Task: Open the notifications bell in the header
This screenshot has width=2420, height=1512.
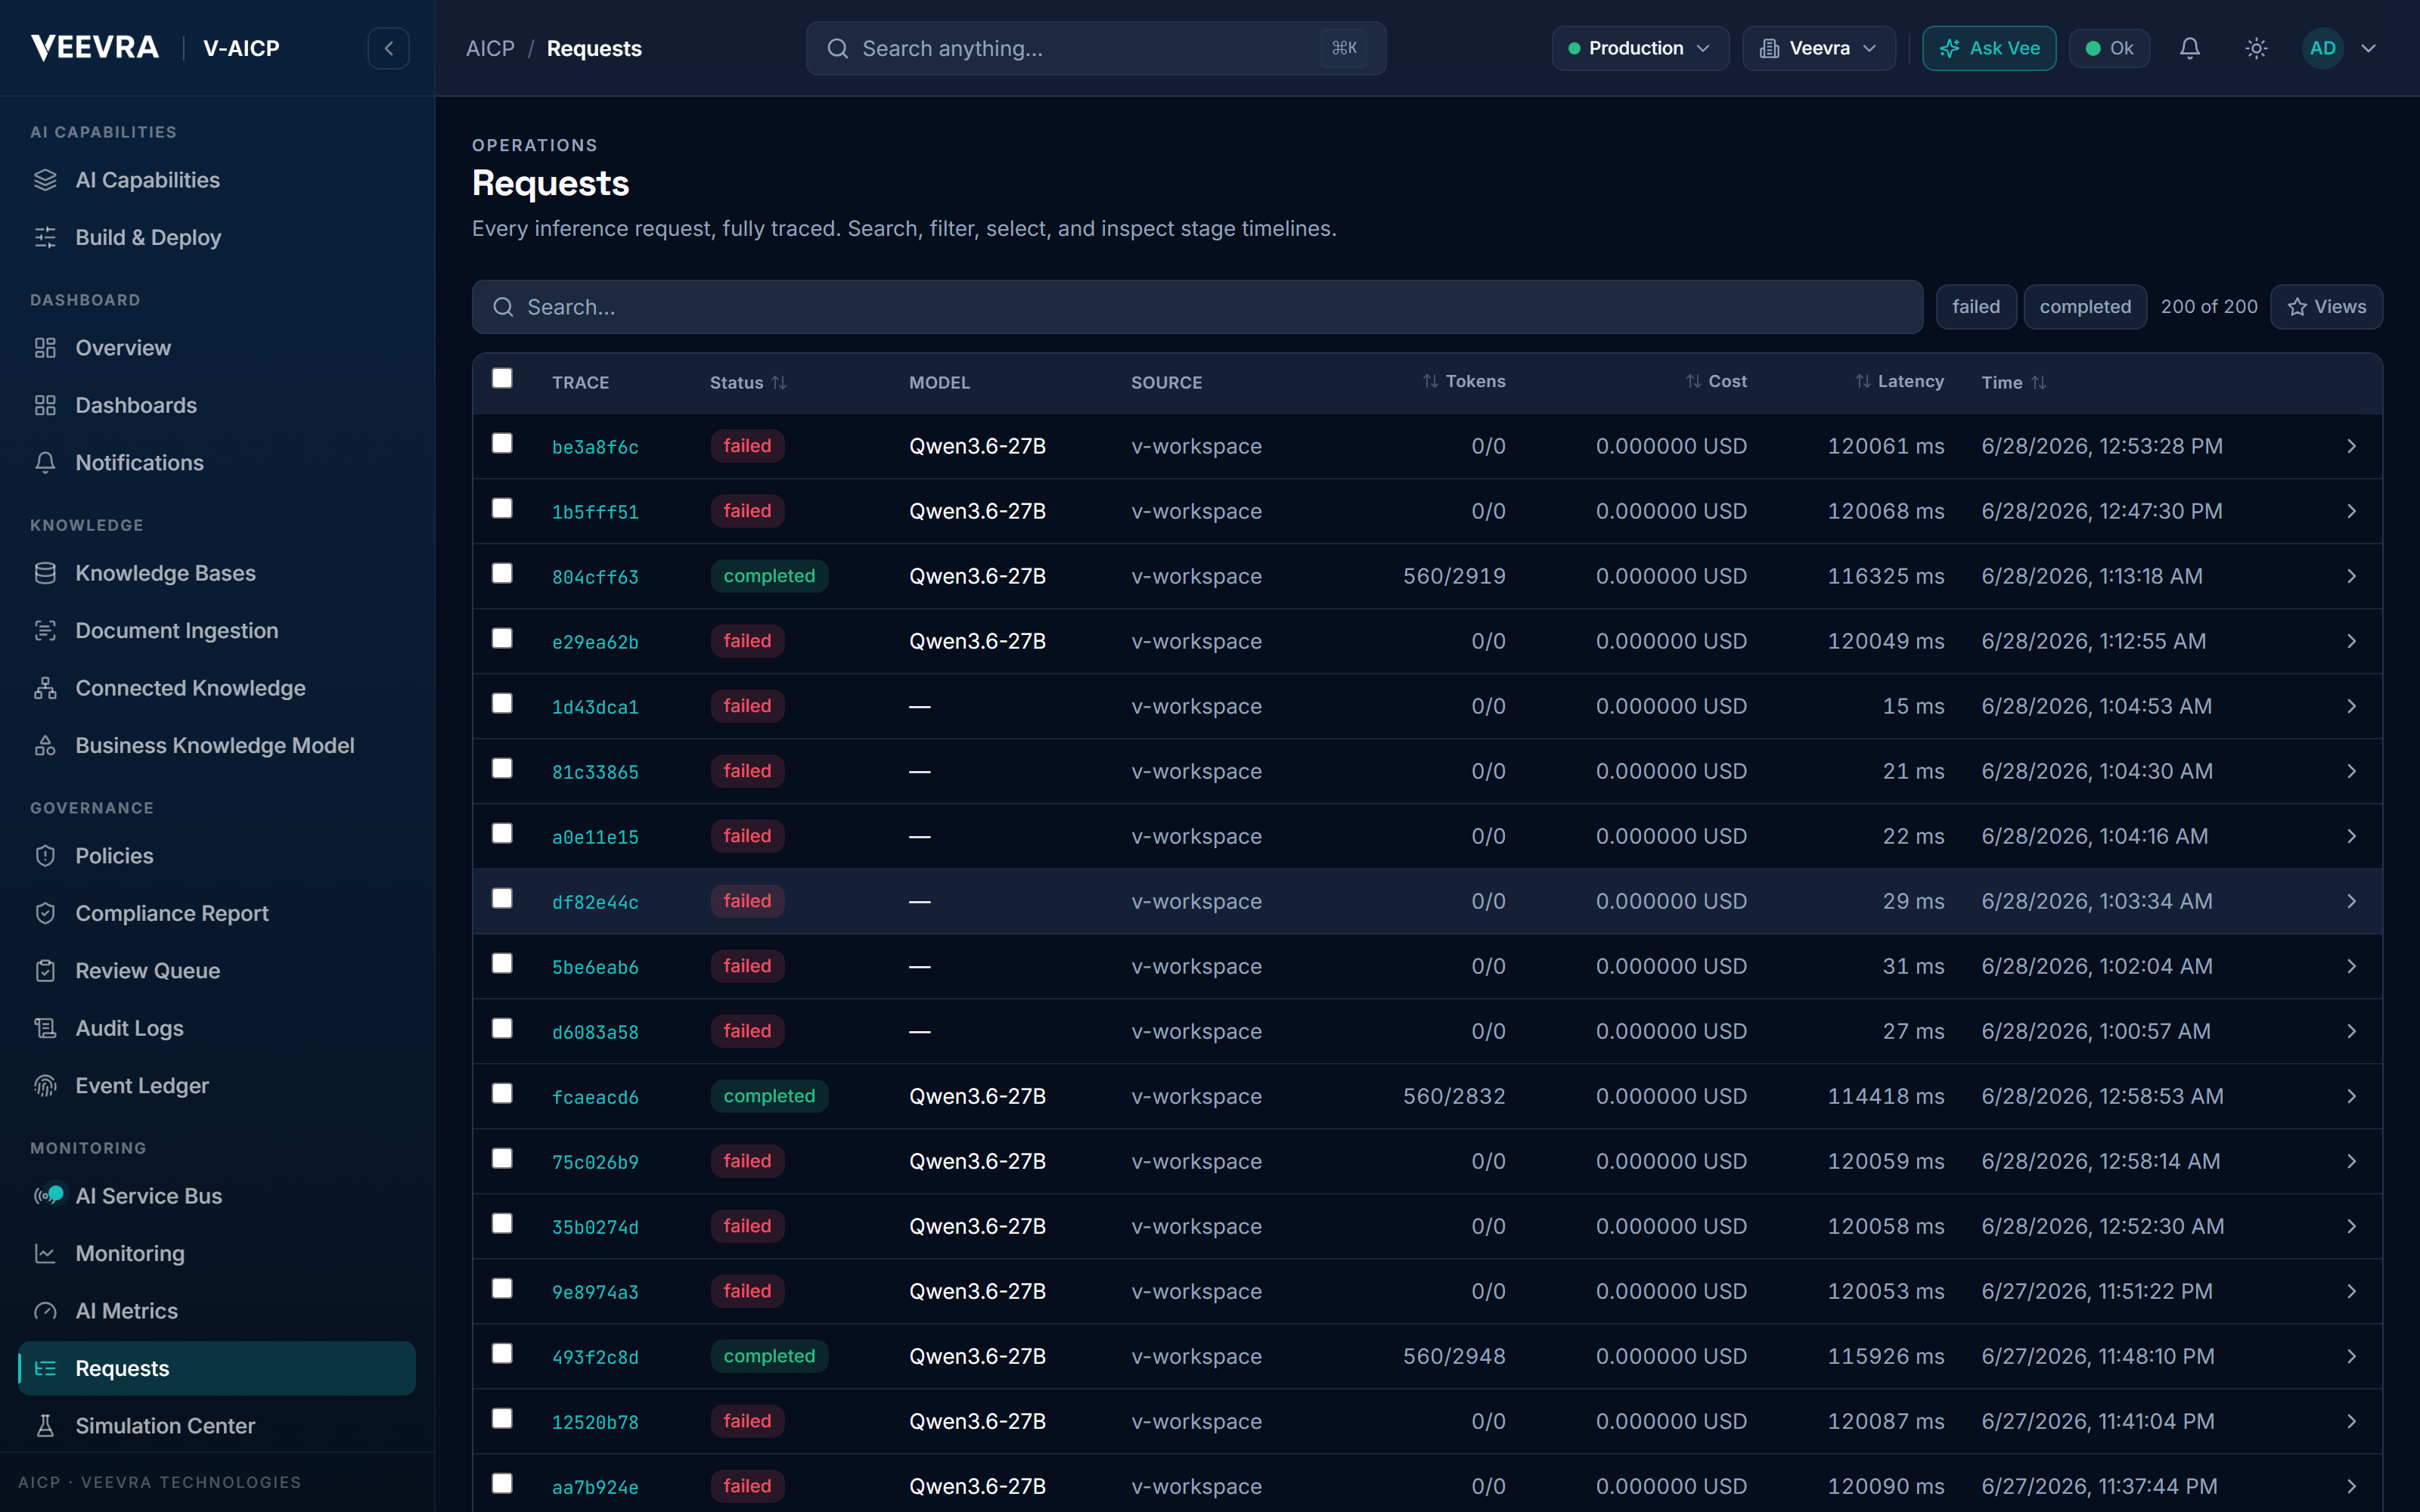Action: (2190, 48)
